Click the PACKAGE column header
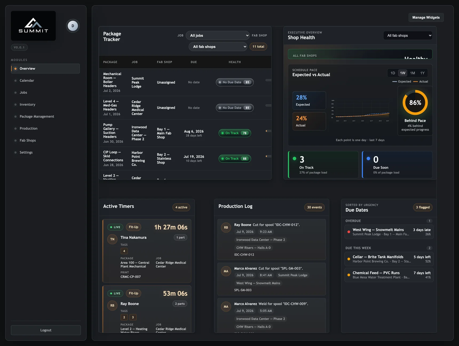459x346 pixels. 110,62
